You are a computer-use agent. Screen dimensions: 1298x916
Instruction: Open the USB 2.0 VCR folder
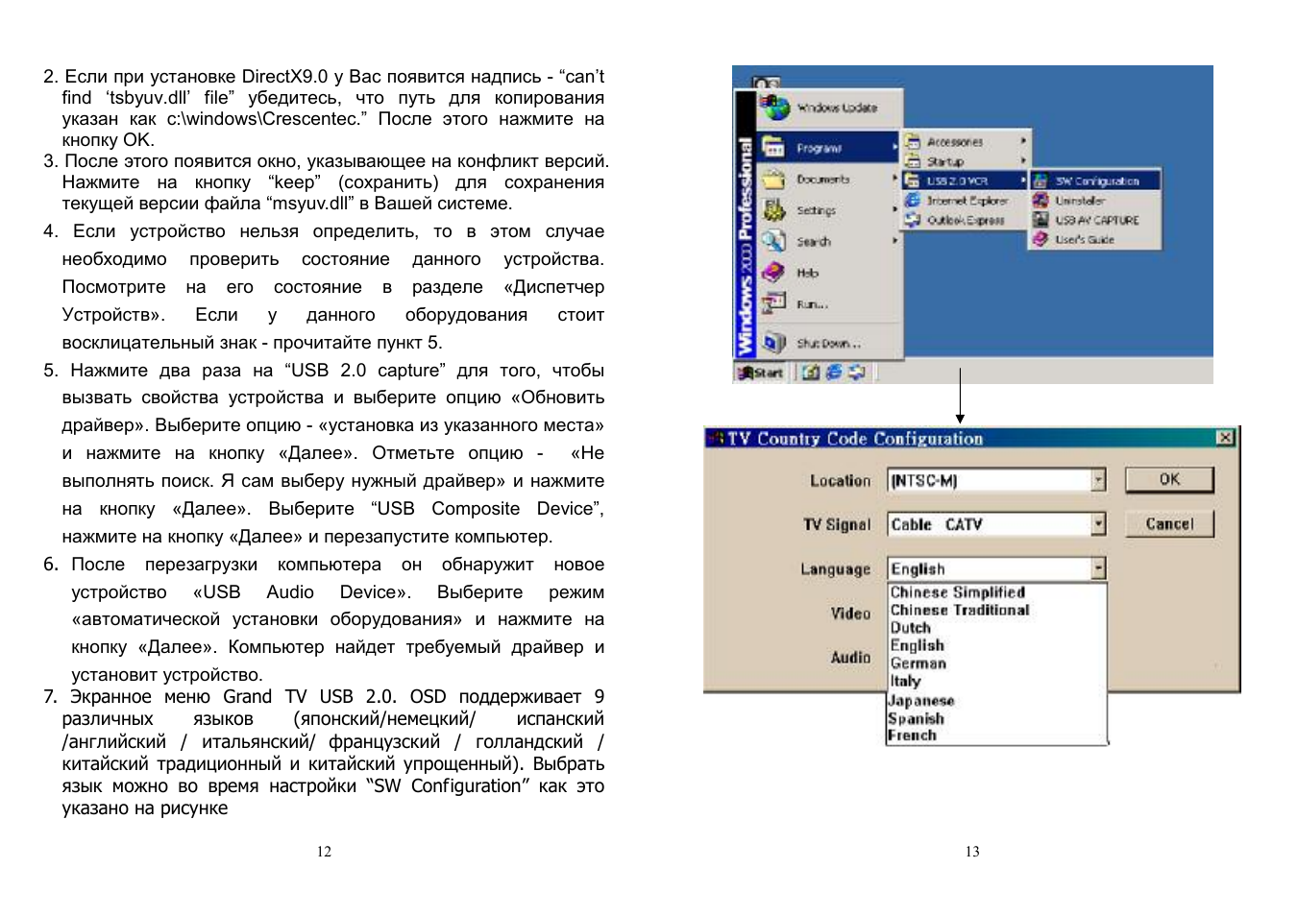pos(966,181)
